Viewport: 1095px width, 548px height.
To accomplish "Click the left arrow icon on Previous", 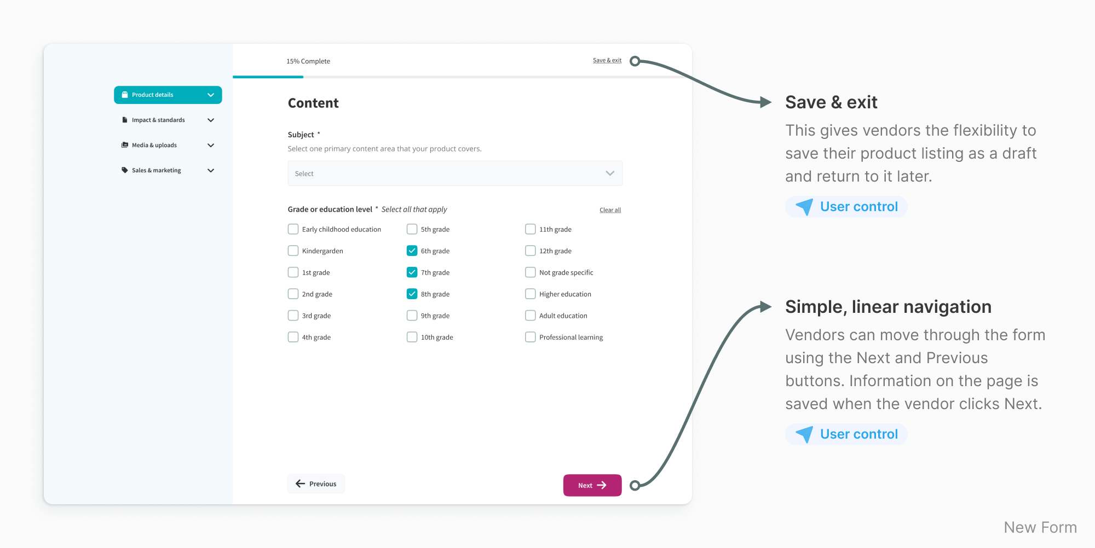I will (300, 483).
